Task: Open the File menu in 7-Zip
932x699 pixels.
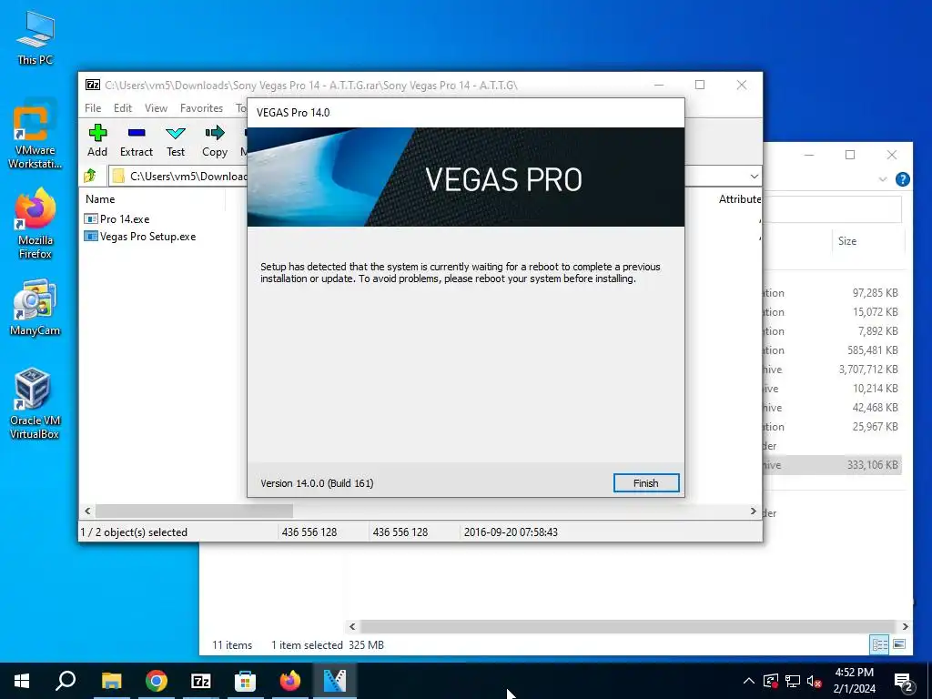Action: pyautogui.click(x=93, y=108)
